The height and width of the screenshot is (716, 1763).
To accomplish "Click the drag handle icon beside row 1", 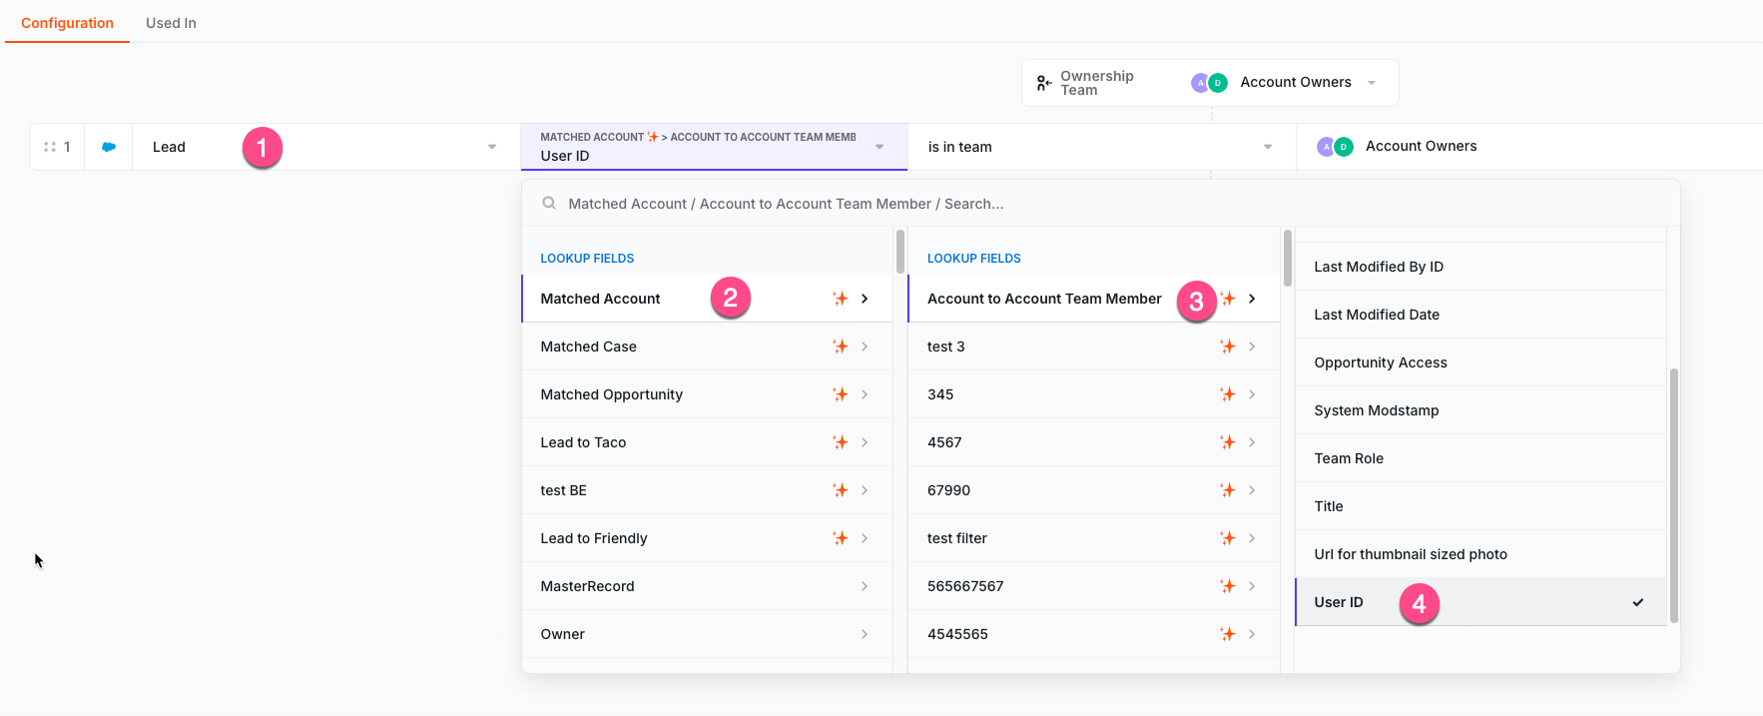I will pos(50,147).
